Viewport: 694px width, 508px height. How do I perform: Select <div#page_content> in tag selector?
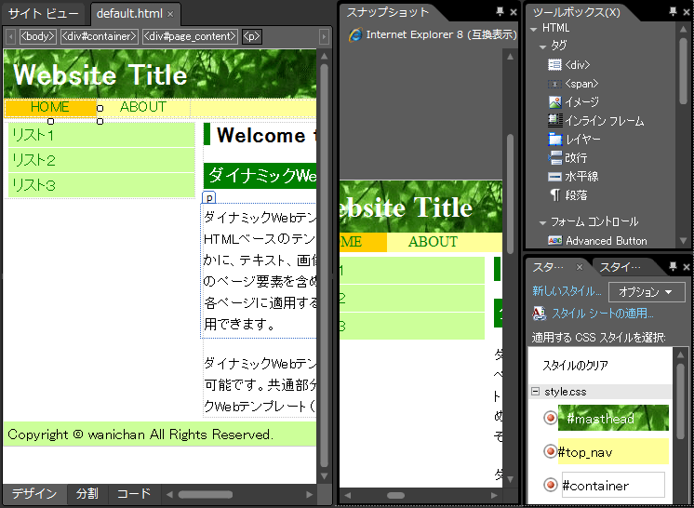(x=191, y=36)
